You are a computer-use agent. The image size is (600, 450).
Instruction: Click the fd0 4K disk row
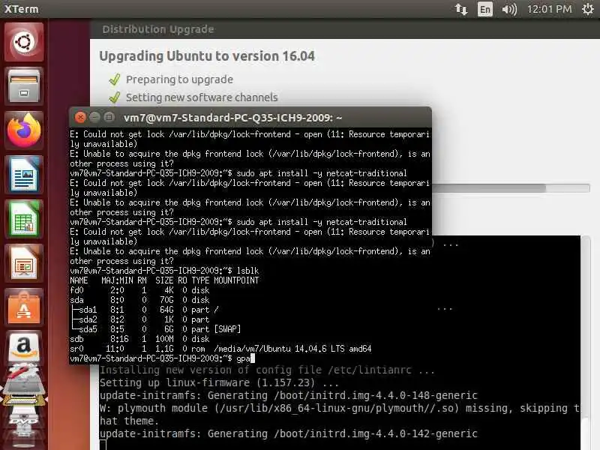(x=139, y=290)
